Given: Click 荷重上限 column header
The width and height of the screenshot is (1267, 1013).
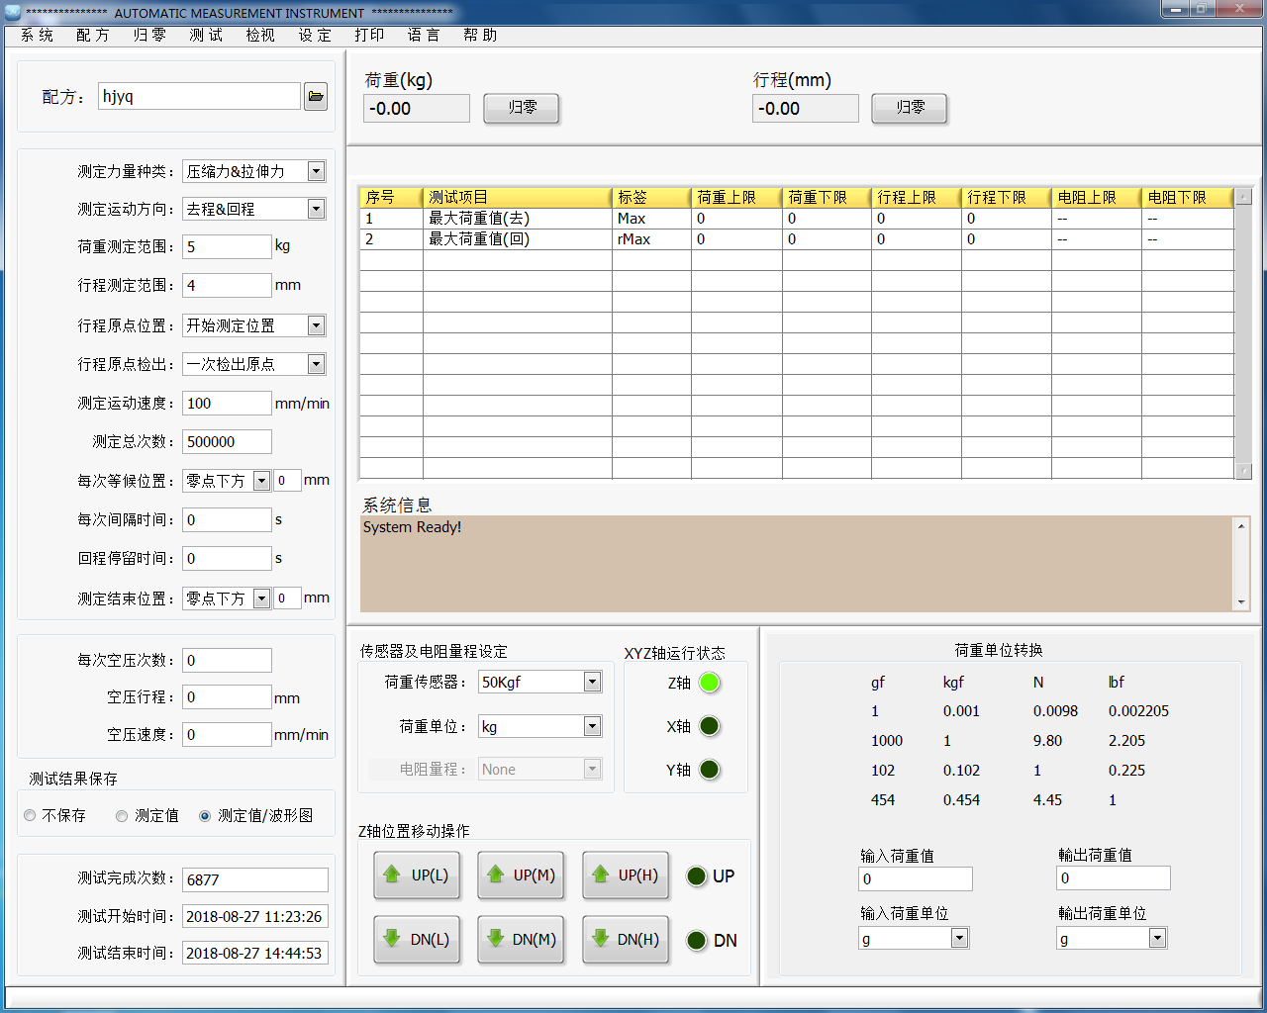Looking at the screenshot, I should coord(736,197).
